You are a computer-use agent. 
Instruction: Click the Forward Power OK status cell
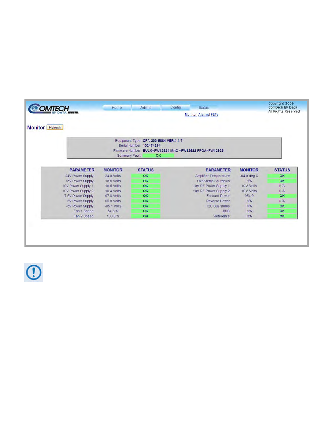coord(282,196)
